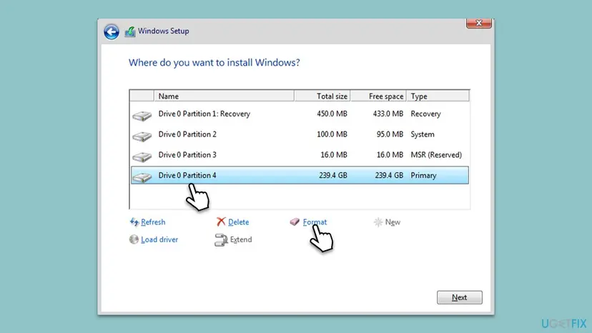Click the 100.0 MB total size cell
592x333 pixels.
pyautogui.click(x=332, y=134)
